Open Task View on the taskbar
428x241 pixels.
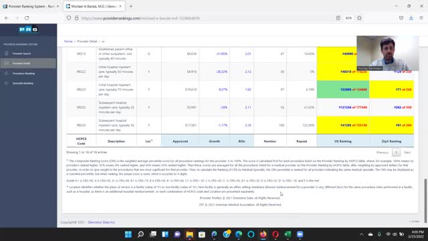click(153, 234)
